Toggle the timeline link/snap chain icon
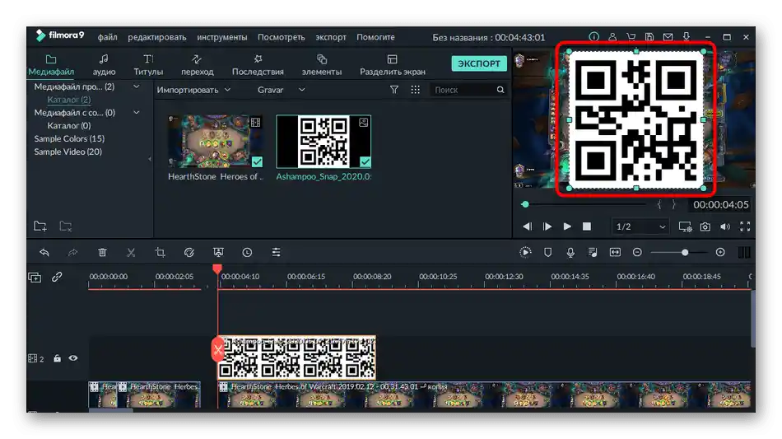Screen dimensions: 782x439 click(x=57, y=278)
